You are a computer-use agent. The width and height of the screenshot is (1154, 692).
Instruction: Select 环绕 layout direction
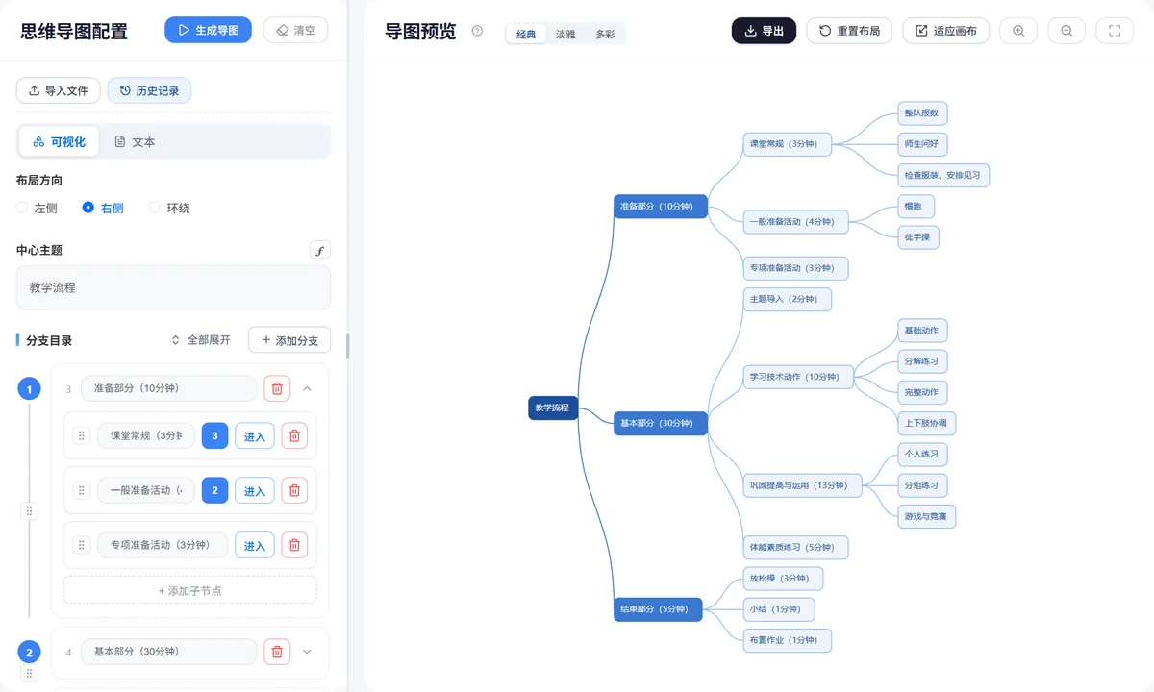pos(169,208)
